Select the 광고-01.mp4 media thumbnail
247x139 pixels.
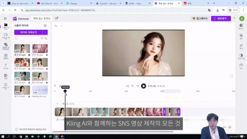(22, 90)
